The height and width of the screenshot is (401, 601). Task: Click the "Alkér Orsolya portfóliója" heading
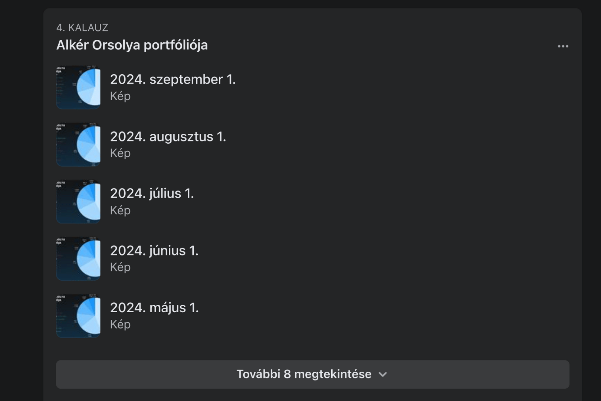coord(132,45)
